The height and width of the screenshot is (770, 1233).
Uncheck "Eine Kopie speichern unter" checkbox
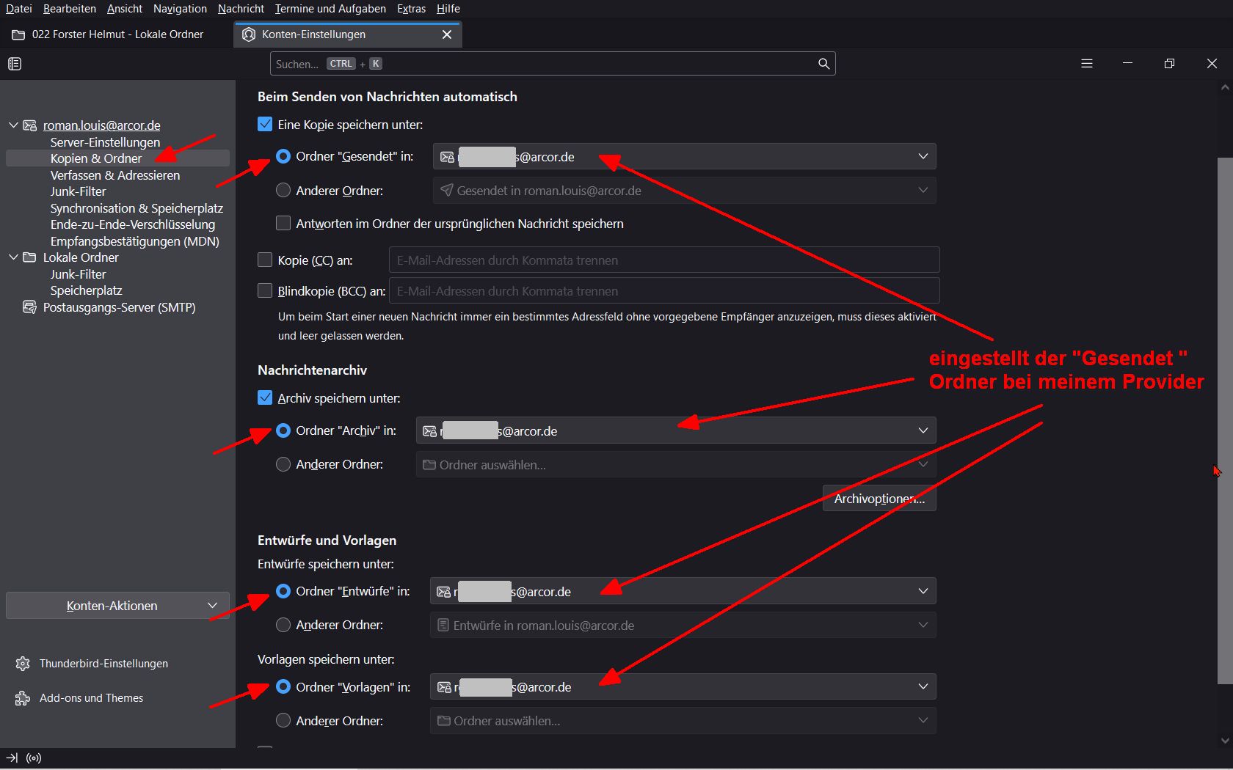click(x=265, y=124)
